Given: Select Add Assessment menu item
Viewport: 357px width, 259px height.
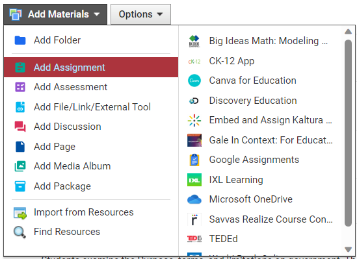Looking at the screenshot, I should pos(91,87).
